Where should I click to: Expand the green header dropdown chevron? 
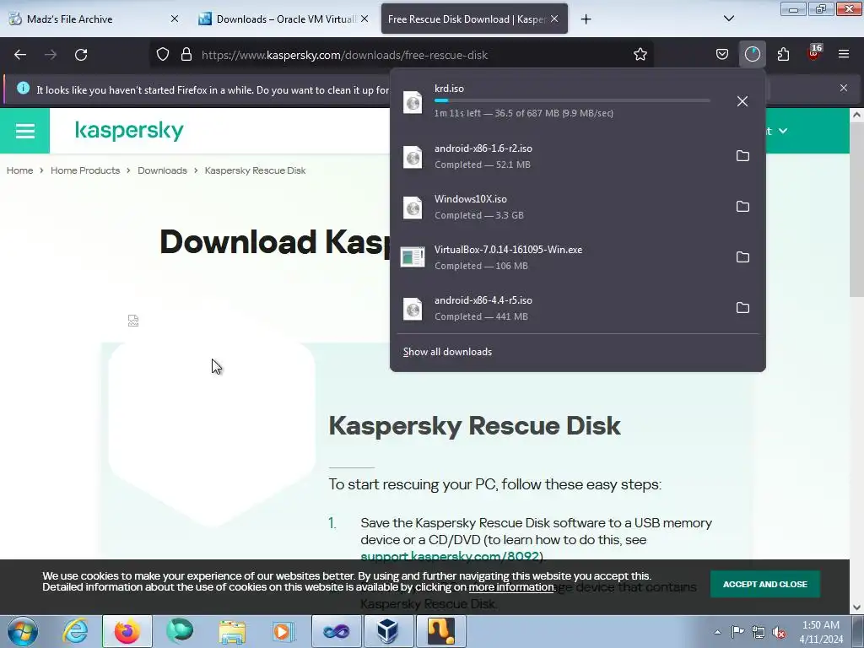pos(783,131)
